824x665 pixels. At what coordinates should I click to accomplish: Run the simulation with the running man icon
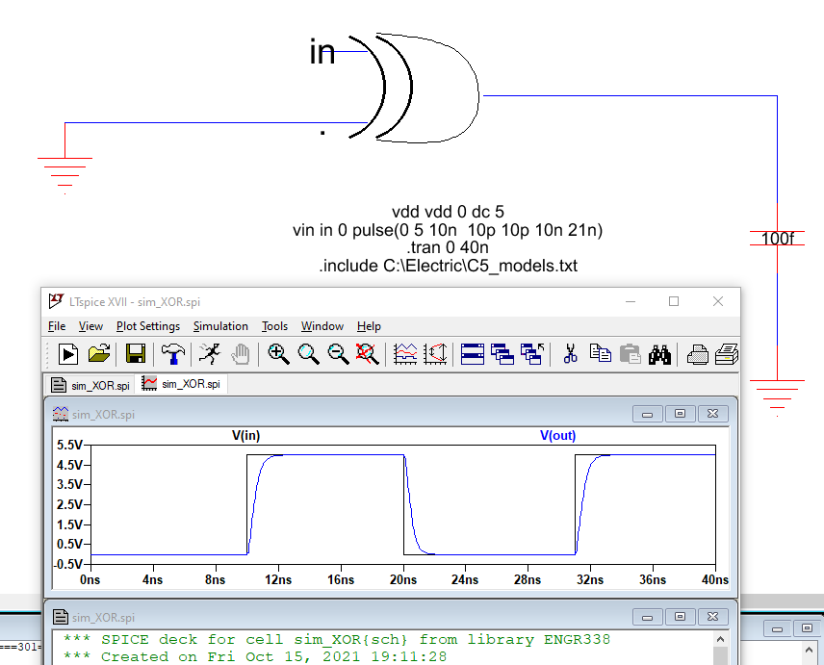pos(210,354)
